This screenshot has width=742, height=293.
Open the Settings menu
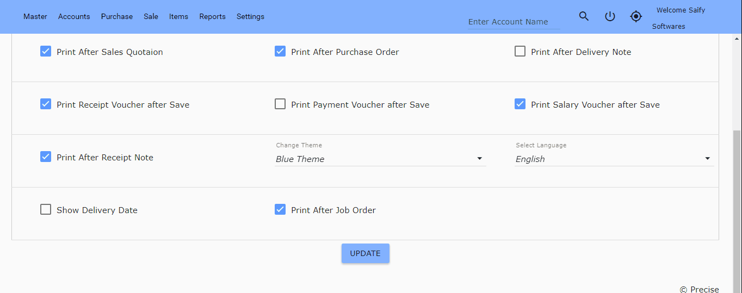tap(250, 16)
